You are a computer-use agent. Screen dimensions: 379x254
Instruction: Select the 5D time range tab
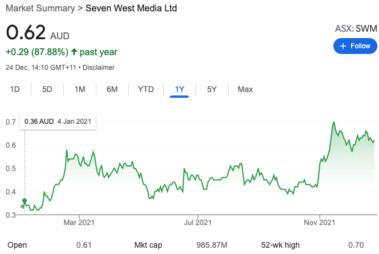(x=47, y=89)
